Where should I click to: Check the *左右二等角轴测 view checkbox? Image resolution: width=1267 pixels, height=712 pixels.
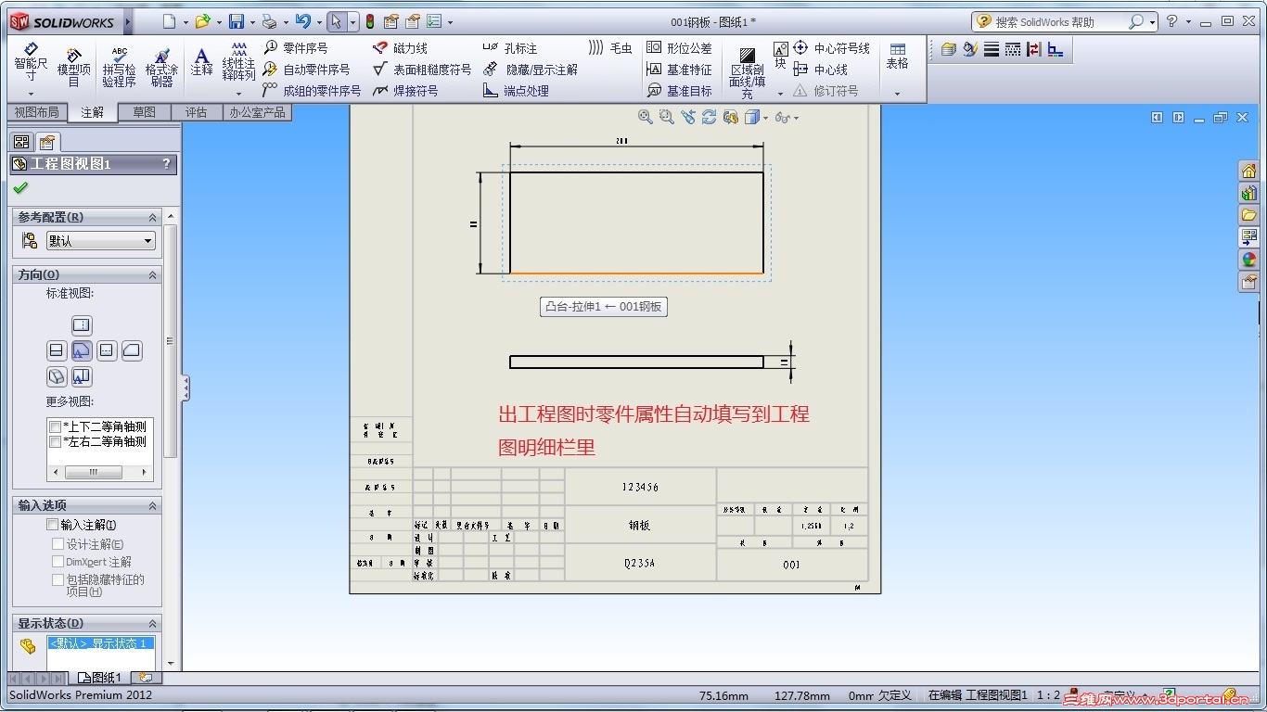56,442
